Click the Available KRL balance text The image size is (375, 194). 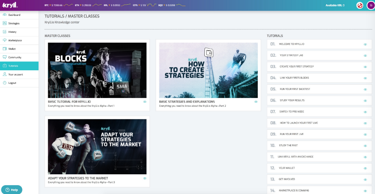click(x=335, y=5)
